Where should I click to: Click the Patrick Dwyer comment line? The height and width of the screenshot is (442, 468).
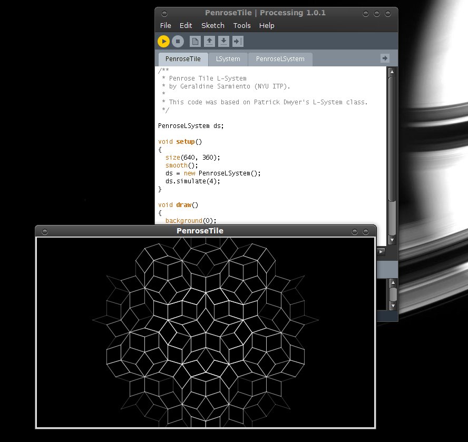tap(265, 102)
